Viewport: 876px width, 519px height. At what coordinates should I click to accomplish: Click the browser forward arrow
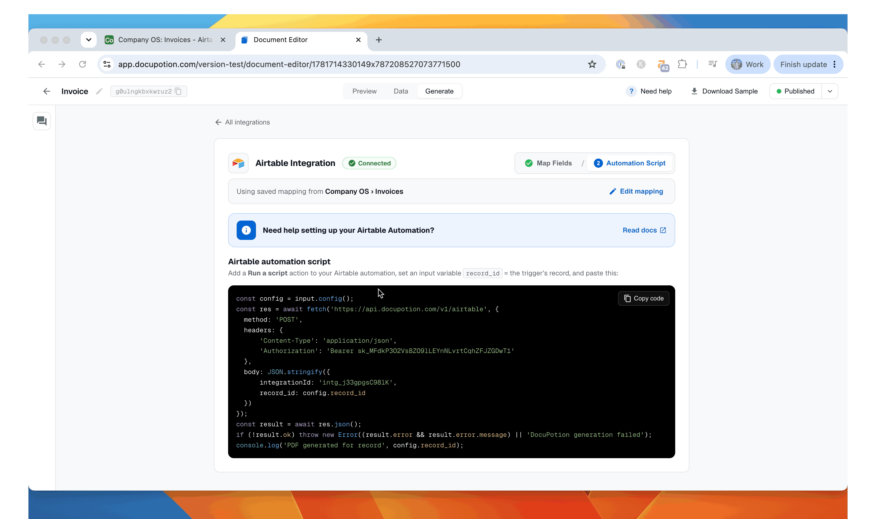click(62, 64)
